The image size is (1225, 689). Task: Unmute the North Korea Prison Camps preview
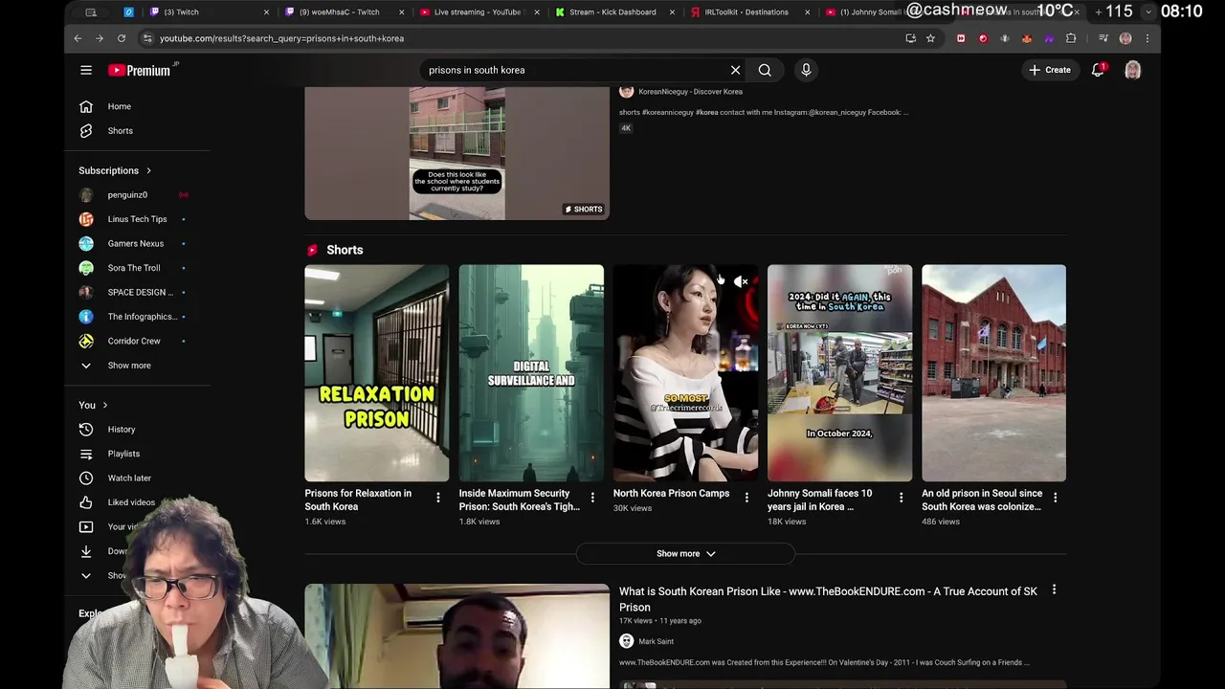[x=740, y=281]
